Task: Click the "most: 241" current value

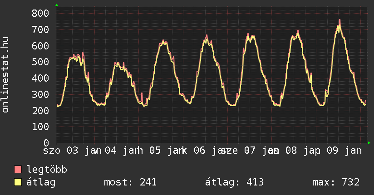Action: click(130, 182)
